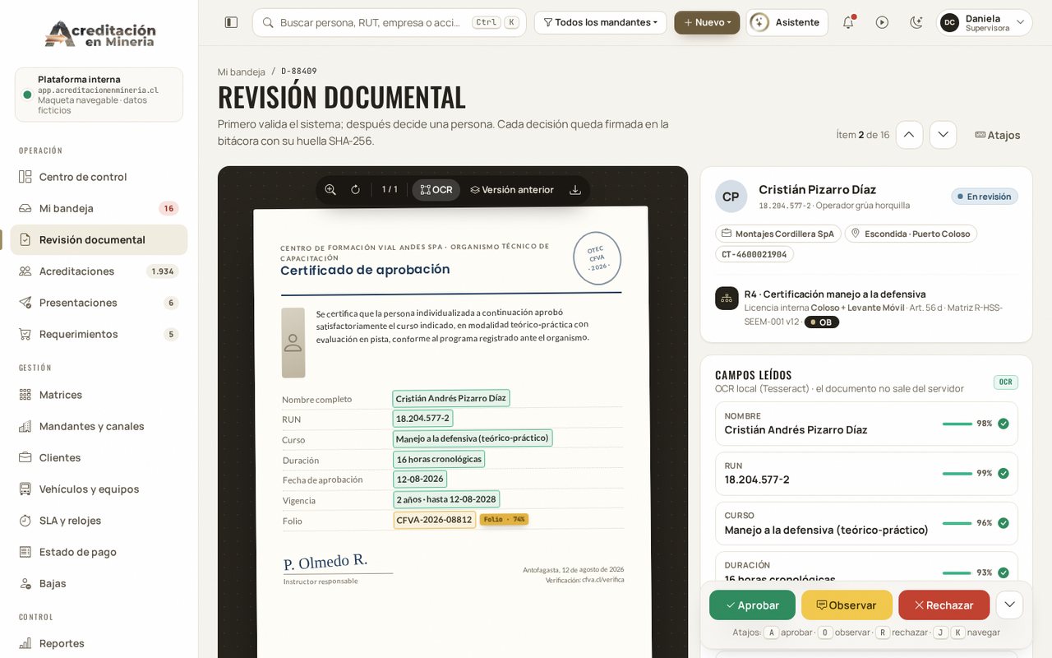Show Versión anterior of the document
This screenshot has width=1052, height=658.
[x=512, y=190]
